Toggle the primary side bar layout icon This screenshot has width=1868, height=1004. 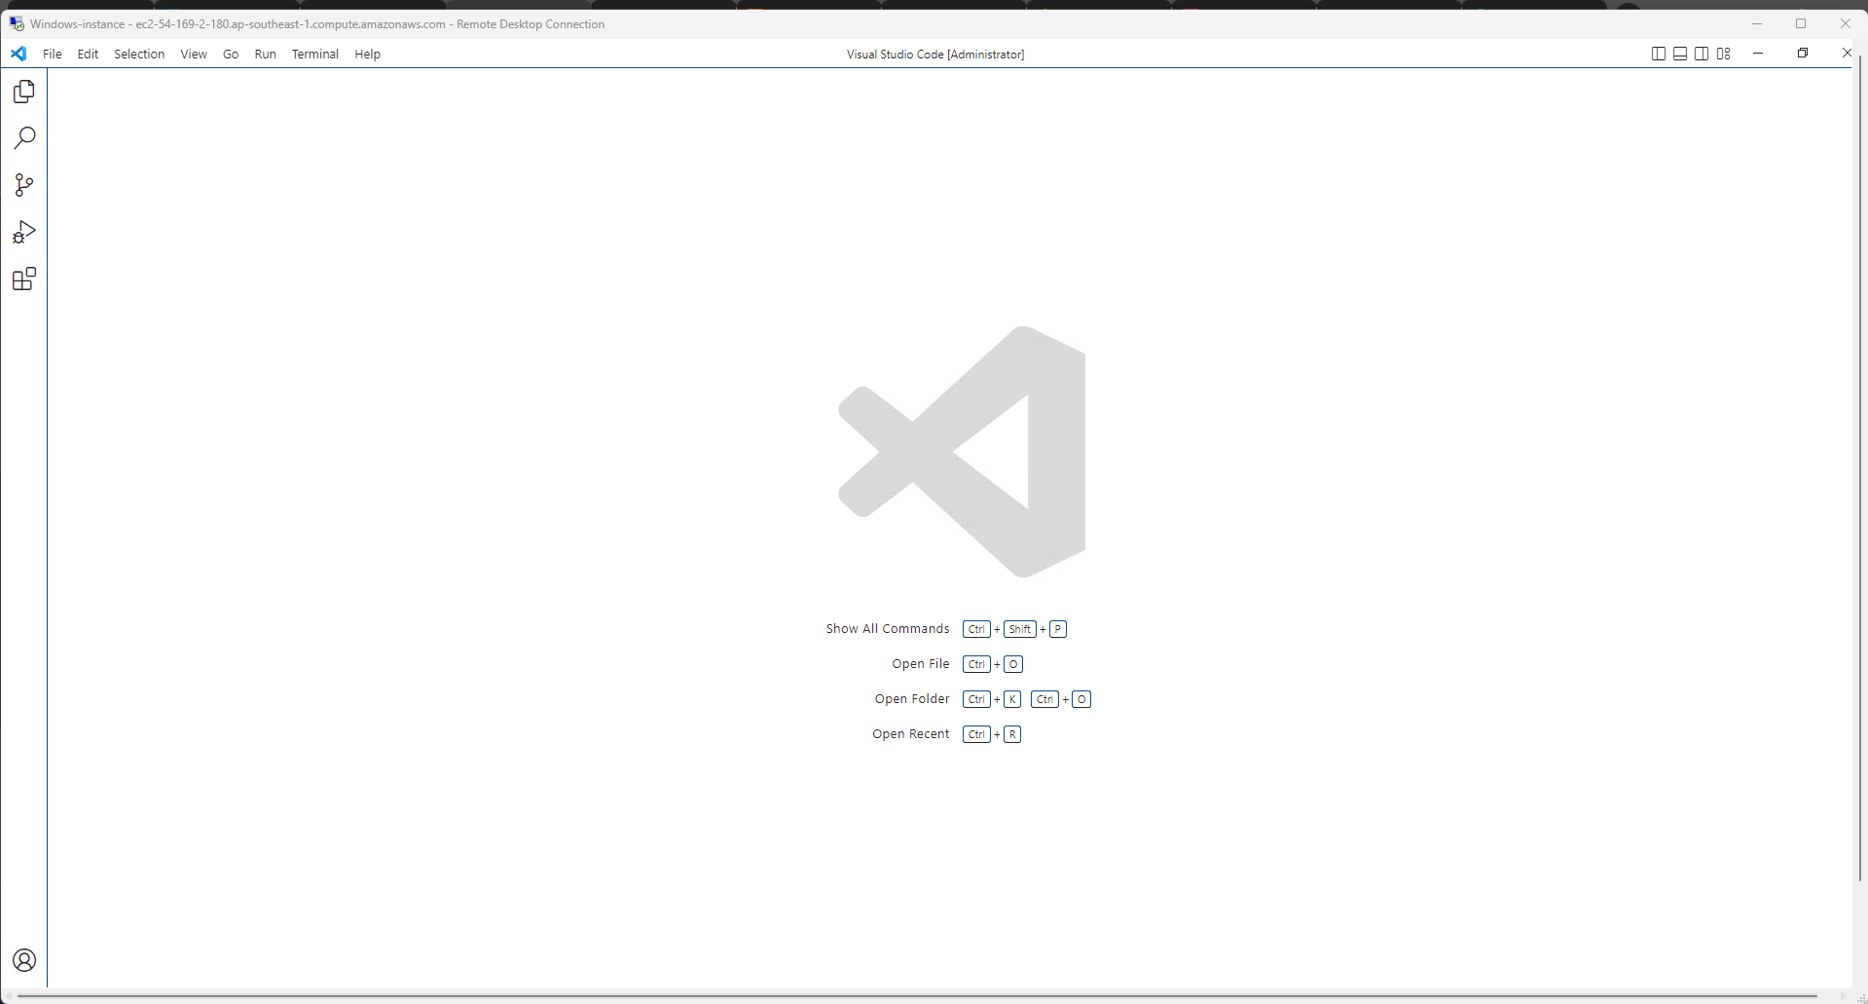[x=1659, y=54]
